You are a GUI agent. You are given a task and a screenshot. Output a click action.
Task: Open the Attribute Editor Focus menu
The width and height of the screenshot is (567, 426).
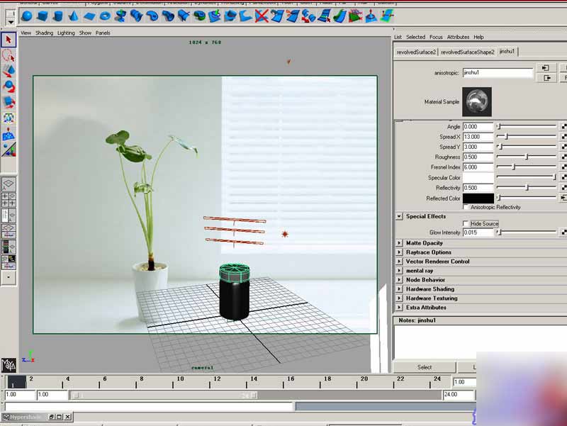point(436,37)
